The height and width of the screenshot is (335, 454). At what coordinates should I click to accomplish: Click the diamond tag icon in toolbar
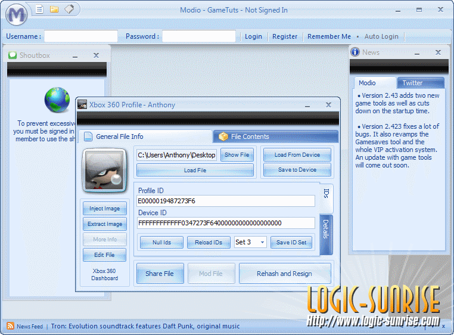pyautogui.click(x=69, y=9)
